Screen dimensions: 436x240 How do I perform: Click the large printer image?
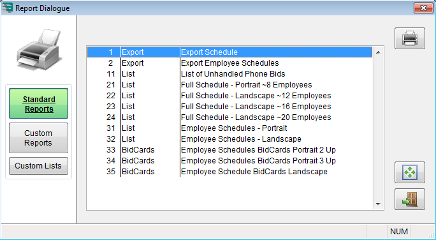pos(39,50)
